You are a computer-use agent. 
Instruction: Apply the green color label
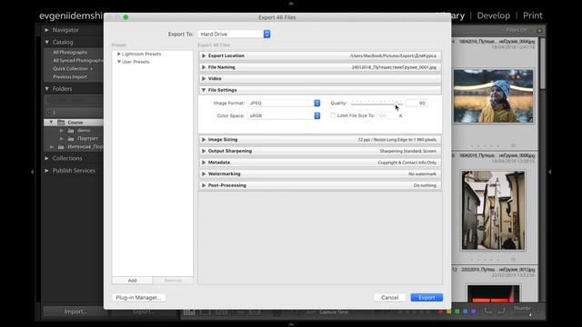point(457,312)
